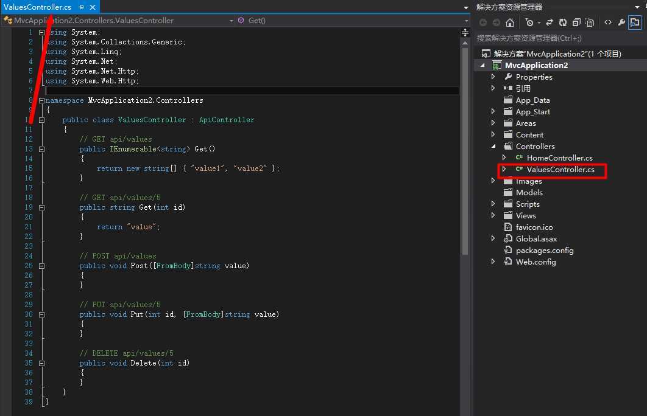The image size is (647, 416).
Task: Expand the 引用 references node
Action: (493, 88)
